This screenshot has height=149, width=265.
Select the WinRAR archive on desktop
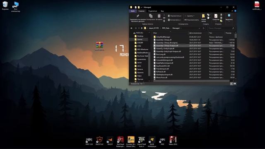tap(99, 46)
